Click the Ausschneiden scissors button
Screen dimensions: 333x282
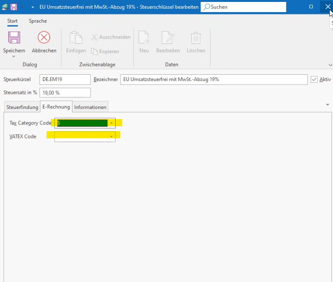110,37
